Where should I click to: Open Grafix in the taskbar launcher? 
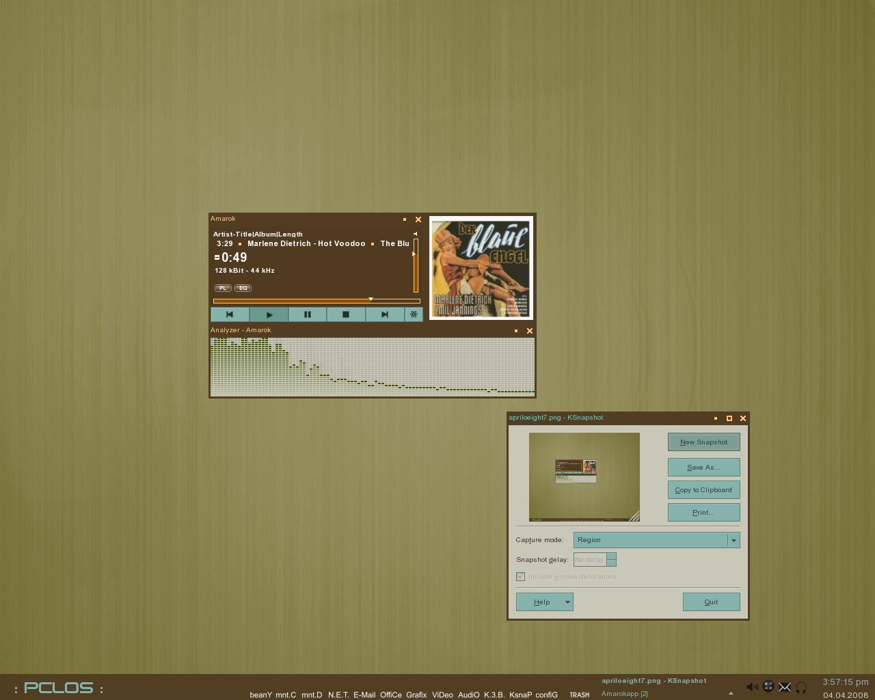(x=416, y=695)
